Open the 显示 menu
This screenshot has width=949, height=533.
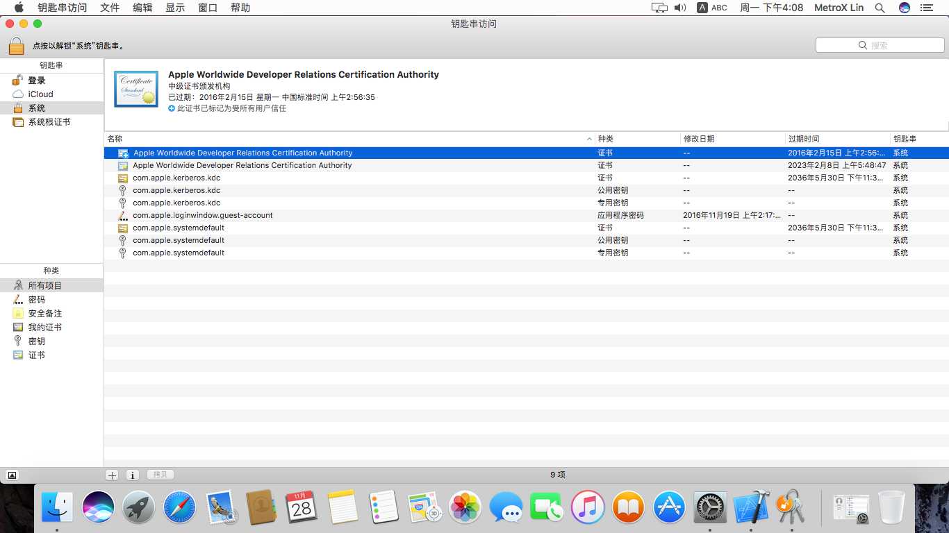click(175, 8)
